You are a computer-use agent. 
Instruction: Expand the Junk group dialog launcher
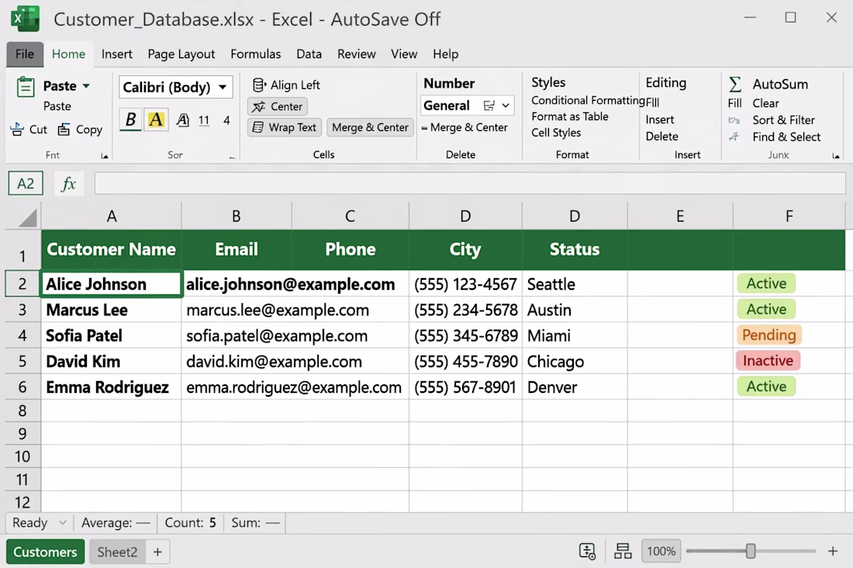pyautogui.click(x=836, y=156)
